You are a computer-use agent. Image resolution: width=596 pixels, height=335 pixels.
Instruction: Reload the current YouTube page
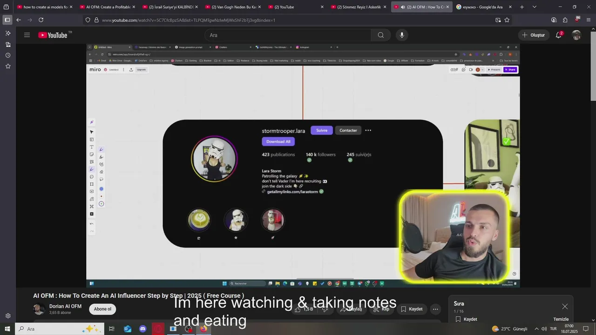point(41,20)
